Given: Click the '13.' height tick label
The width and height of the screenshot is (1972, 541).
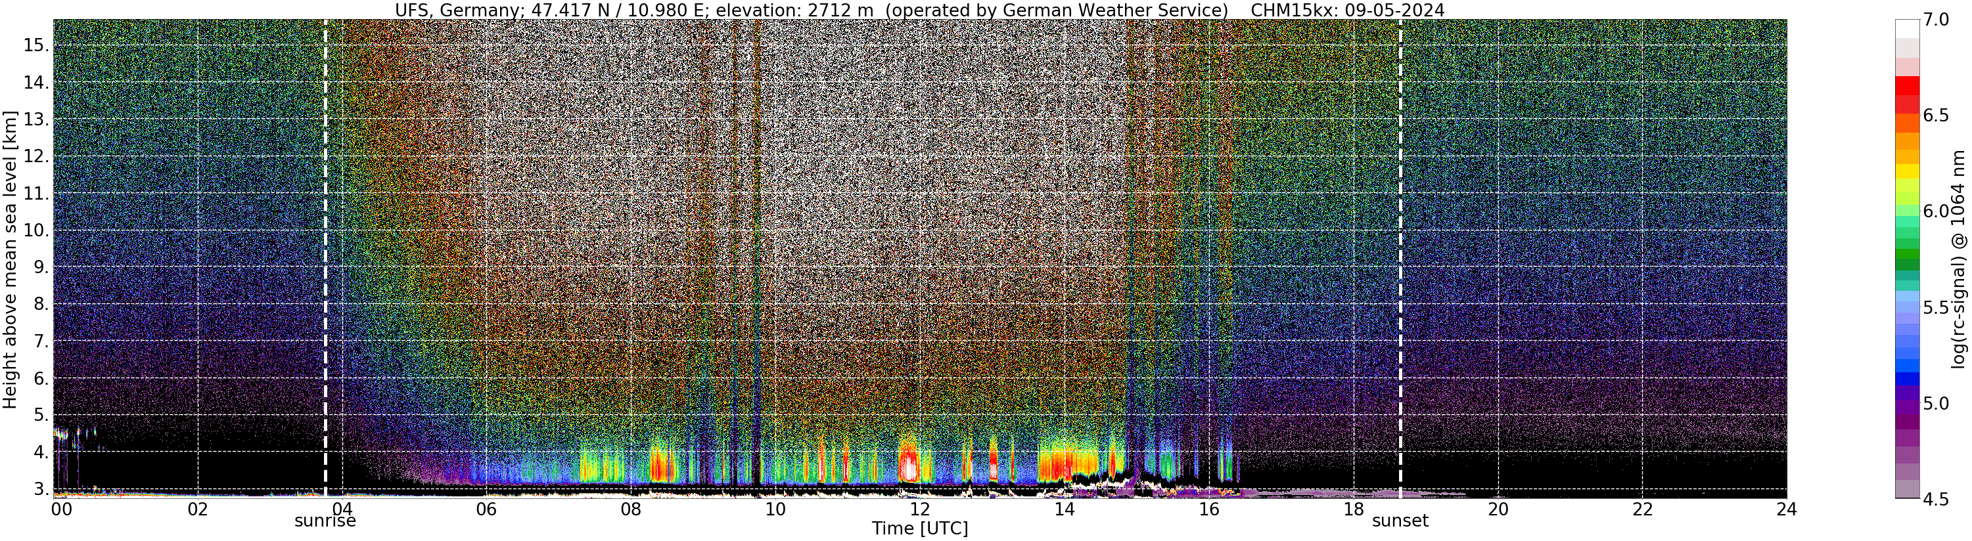Looking at the screenshot, I should tap(36, 119).
